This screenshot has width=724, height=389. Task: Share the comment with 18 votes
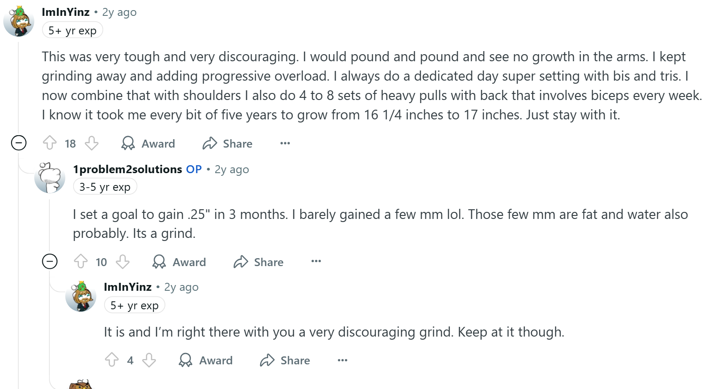point(228,143)
